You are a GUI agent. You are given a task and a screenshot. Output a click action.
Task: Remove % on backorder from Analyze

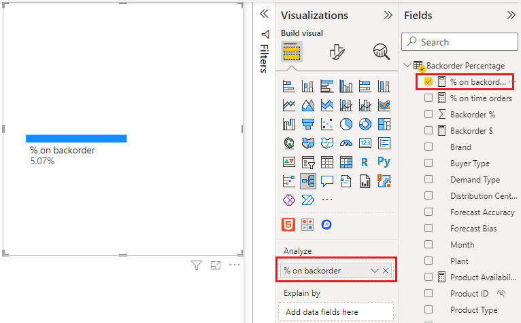click(x=386, y=271)
